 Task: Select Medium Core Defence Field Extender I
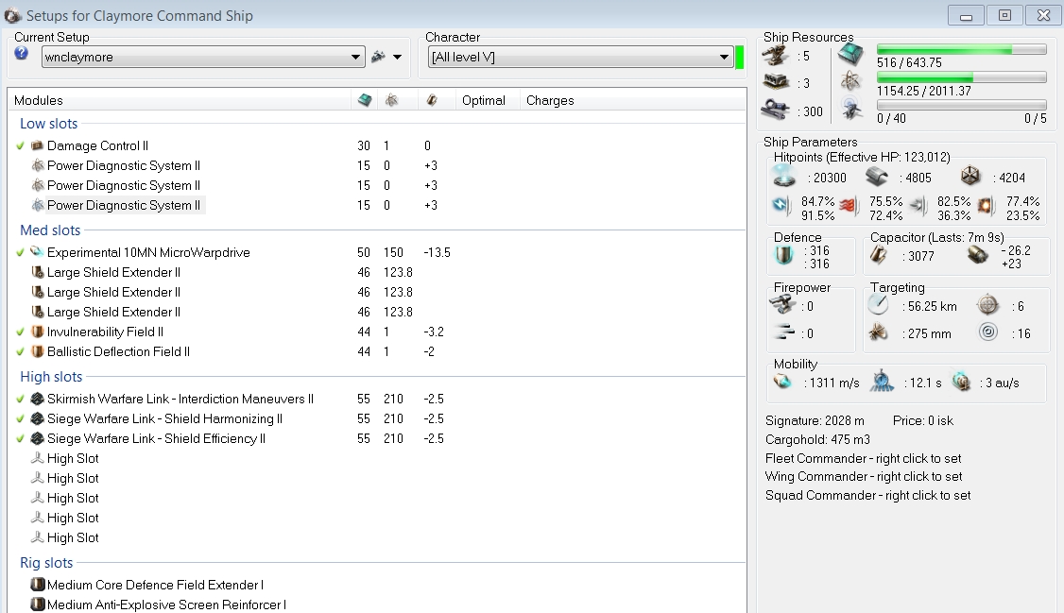[x=155, y=585]
